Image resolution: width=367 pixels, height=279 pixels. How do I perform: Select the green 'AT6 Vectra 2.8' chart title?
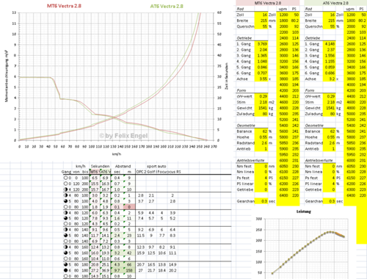(167, 6)
